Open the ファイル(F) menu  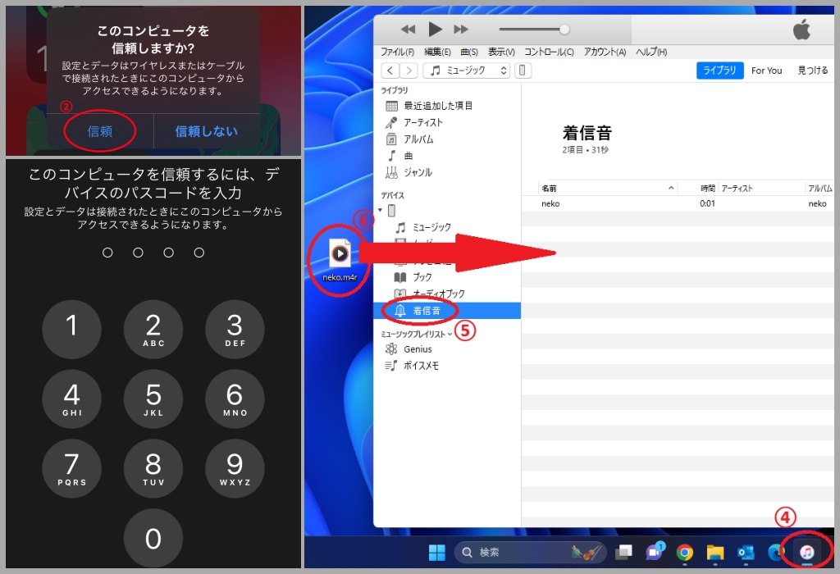click(397, 52)
